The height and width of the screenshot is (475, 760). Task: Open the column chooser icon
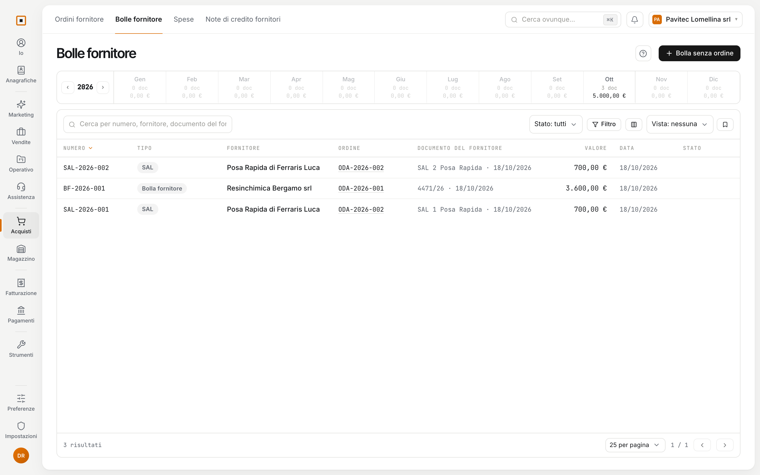[634, 124]
